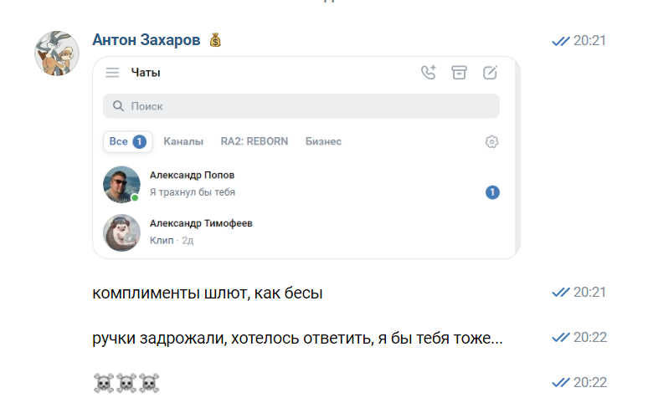The height and width of the screenshot is (408, 648).
Task: Click the money bag emoji badge
Action: (x=215, y=40)
